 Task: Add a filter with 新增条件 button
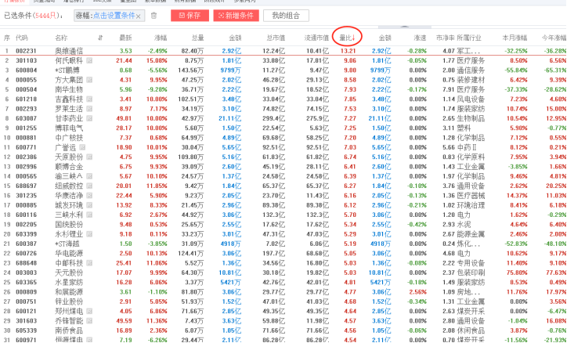(237, 16)
